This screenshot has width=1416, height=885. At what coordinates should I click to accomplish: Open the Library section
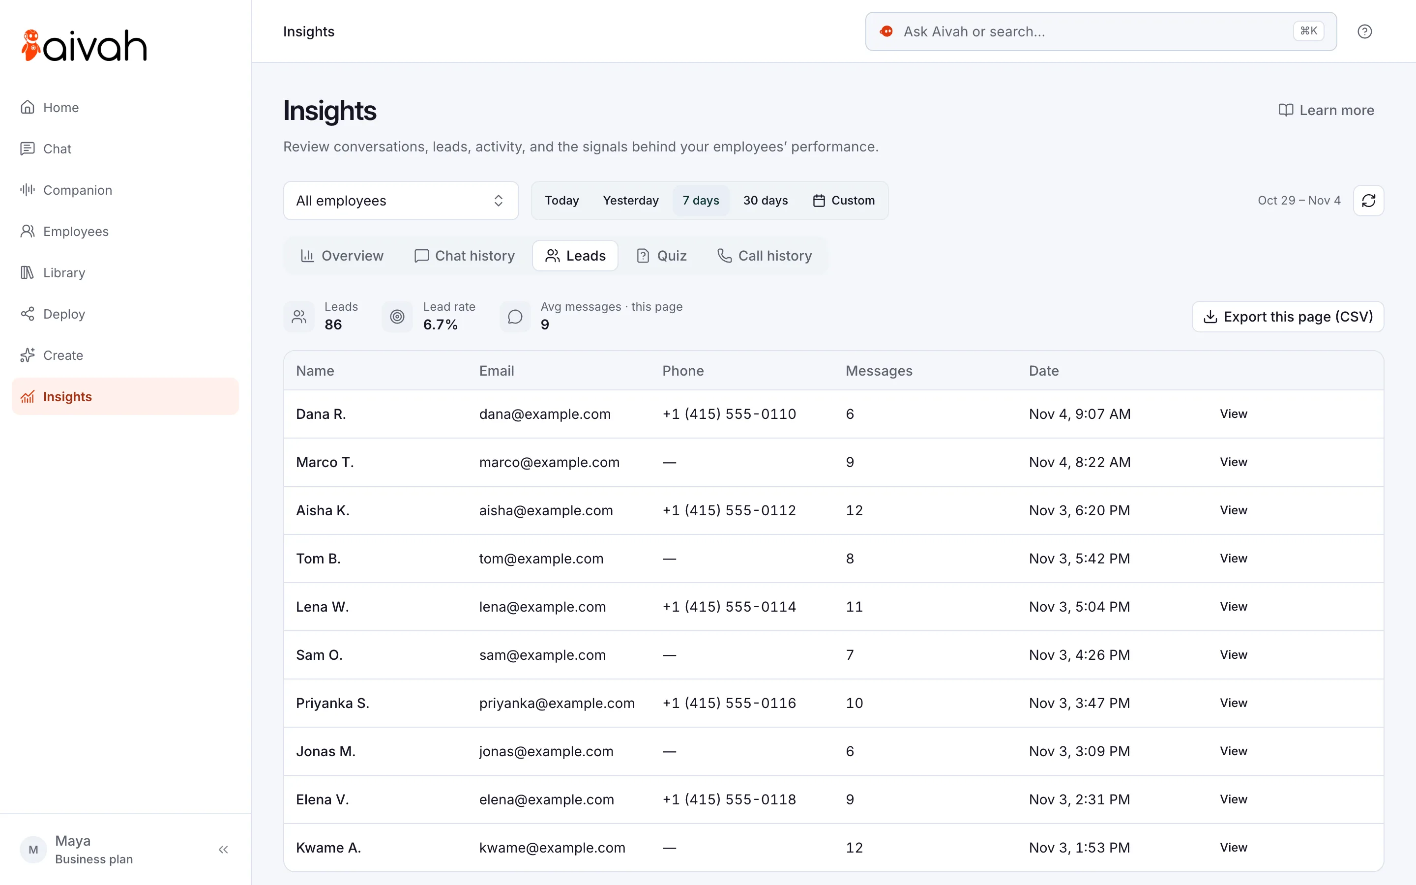pos(125,273)
